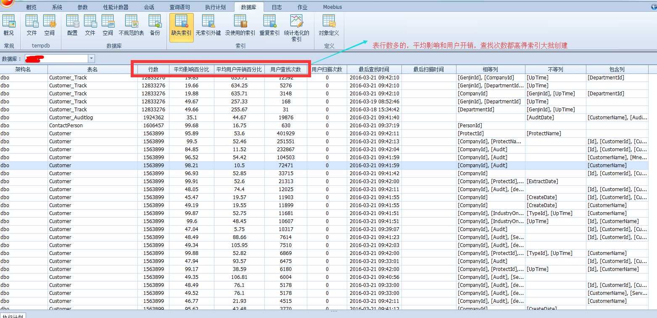657x318 pixels.
Task: Click the 对象定义 icon
Action: tap(329, 26)
